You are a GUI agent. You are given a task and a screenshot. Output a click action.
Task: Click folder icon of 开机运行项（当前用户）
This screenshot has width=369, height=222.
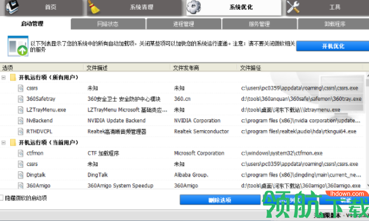(x=13, y=143)
